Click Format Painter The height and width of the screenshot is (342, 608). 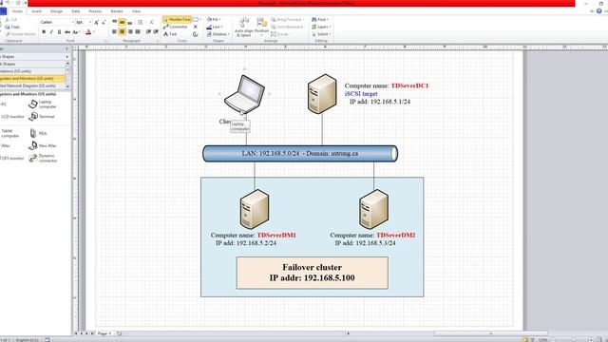[x=20, y=34]
